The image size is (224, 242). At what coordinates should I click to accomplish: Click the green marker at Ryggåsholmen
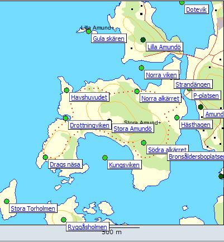pyautogui.click(x=64, y=220)
